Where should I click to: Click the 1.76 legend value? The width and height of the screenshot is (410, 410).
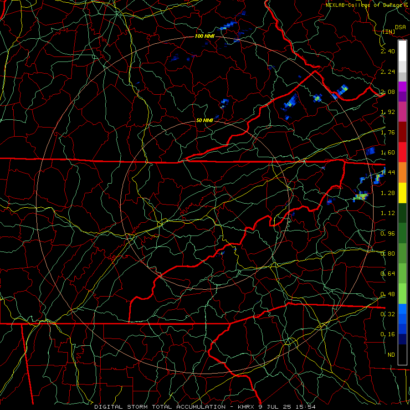[x=388, y=132]
